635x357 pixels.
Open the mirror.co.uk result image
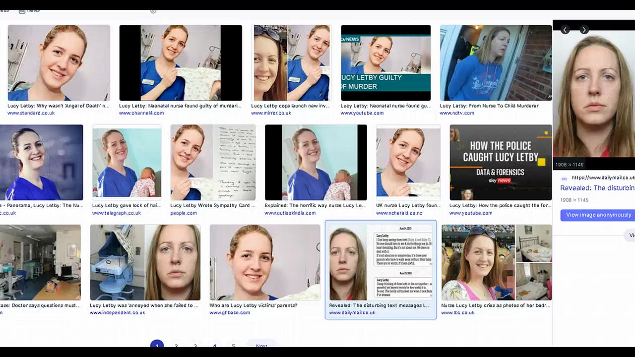click(291, 63)
